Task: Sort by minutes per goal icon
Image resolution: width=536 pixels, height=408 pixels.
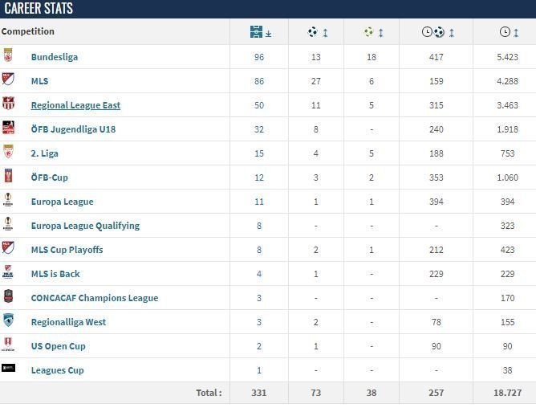Action: [433, 32]
